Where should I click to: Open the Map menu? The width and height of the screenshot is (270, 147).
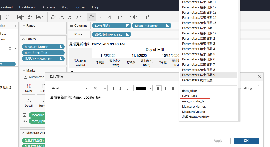pos(65,7)
